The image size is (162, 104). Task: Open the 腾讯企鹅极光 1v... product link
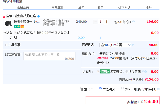pos(27,22)
